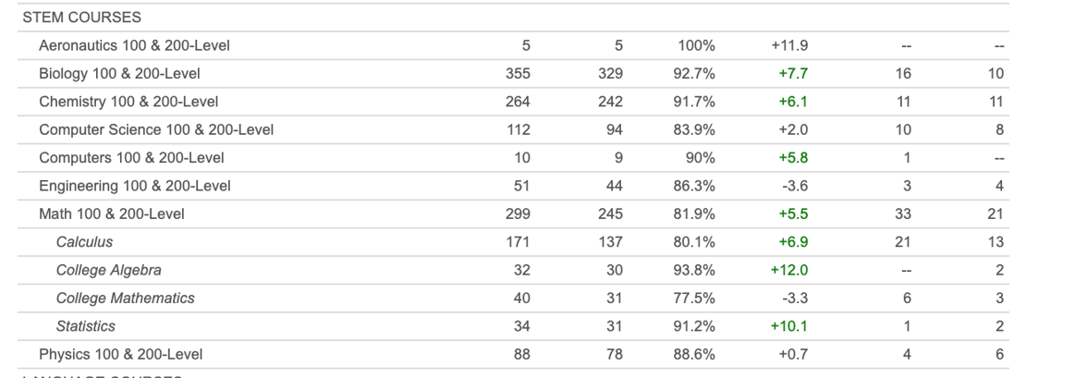
Task: Select the College Mathematics sub-row
Action: pos(113,299)
